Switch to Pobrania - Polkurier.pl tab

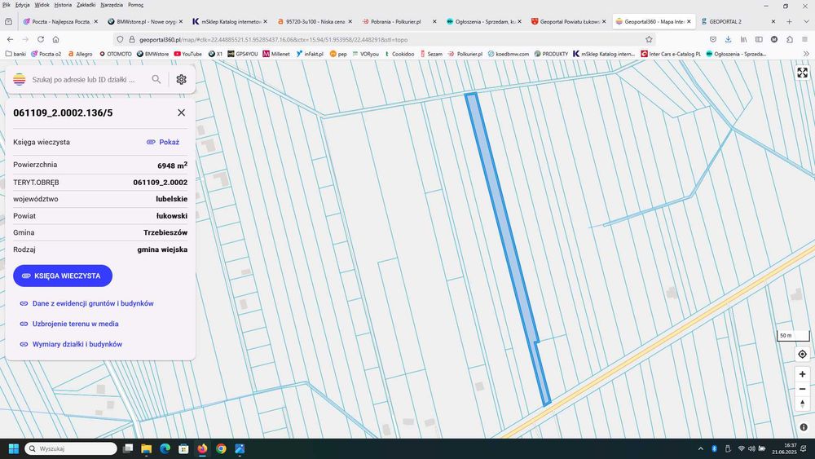(x=399, y=22)
